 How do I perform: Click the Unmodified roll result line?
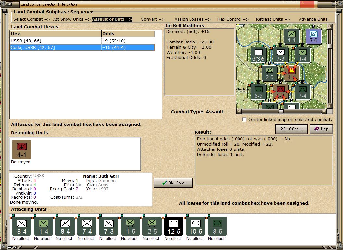coord(235,144)
